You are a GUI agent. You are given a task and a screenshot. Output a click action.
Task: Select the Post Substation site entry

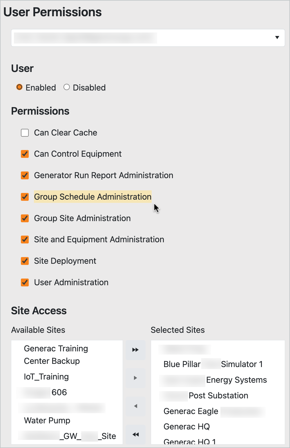click(218, 395)
